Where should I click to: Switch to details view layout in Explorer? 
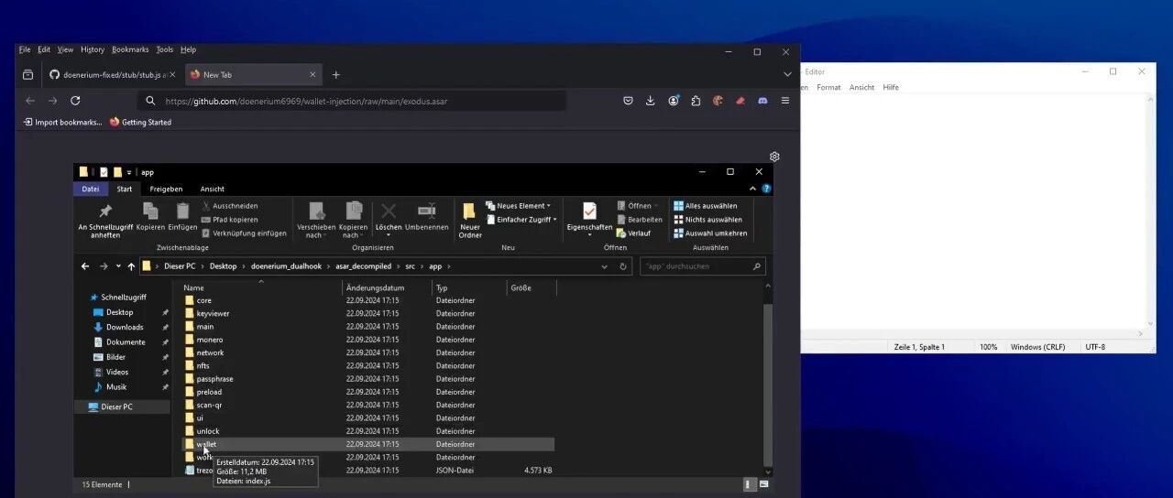748,484
